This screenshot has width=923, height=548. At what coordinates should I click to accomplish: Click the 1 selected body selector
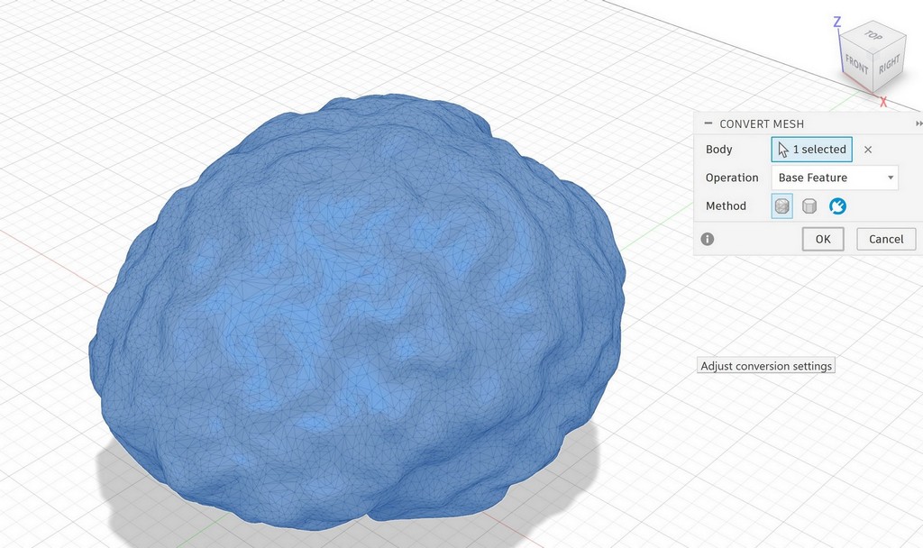[812, 150]
